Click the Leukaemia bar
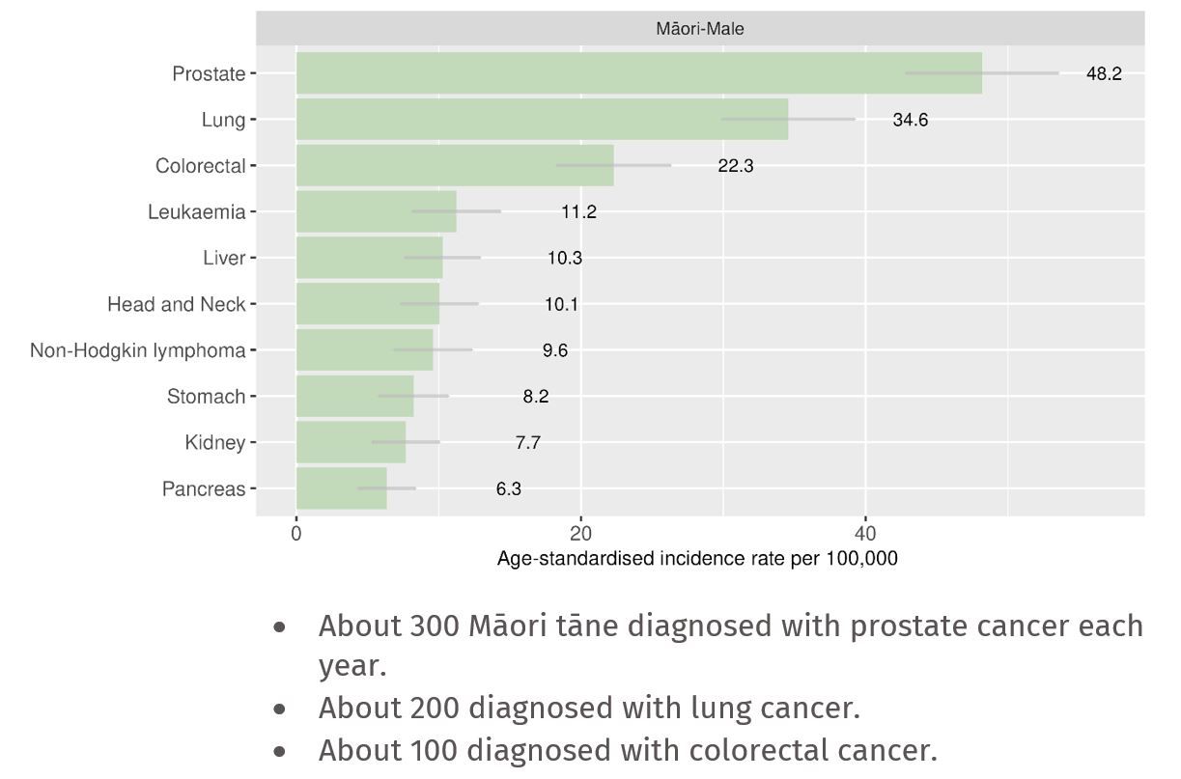Image resolution: width=1181 pixels, height=779 pixels. (x=376, y=211)
